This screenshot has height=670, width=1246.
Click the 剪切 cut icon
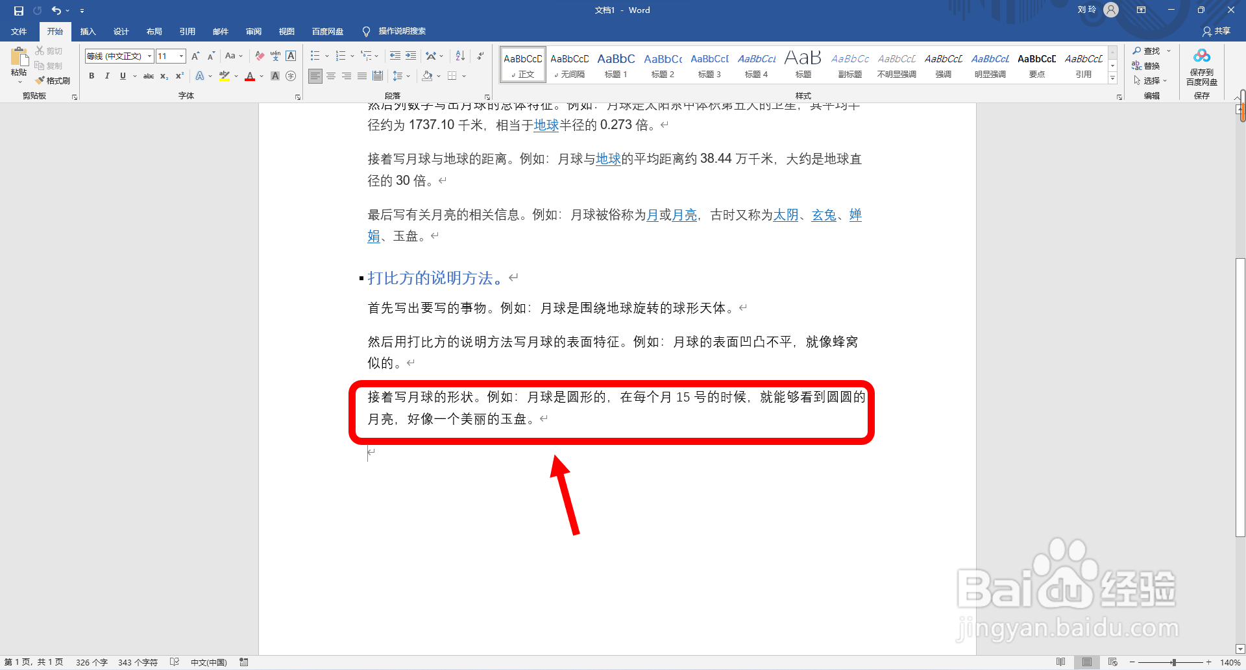pos(51,50)
